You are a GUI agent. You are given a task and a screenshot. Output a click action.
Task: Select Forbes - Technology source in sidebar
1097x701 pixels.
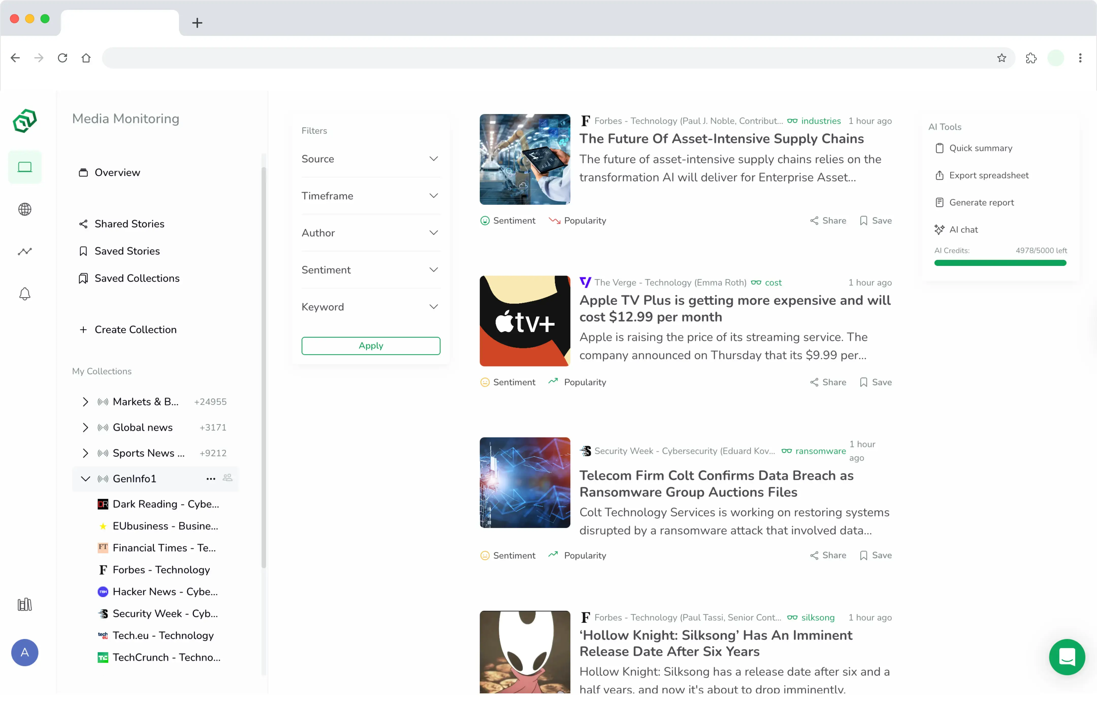click(x=154, y=569)
